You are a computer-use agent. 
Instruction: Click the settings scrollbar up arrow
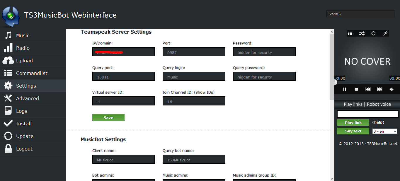pyautogui.click(x=332, y=32)
